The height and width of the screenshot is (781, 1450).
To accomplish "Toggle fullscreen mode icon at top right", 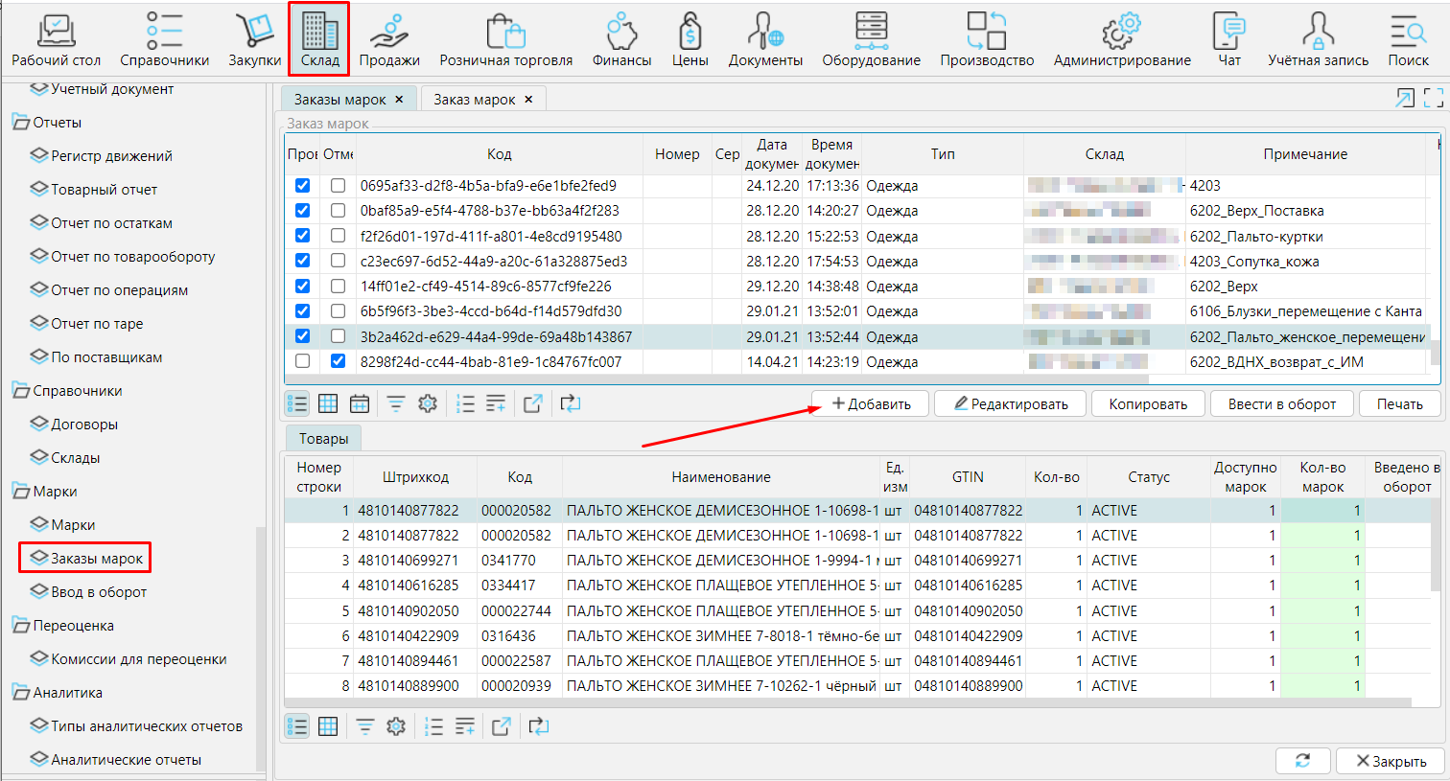I will [x=1433, y=98].
